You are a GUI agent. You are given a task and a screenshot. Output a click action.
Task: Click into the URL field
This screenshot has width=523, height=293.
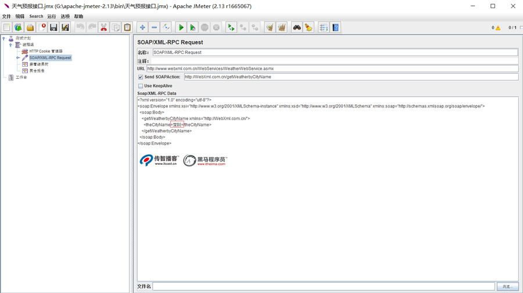(x=332, y=68)
